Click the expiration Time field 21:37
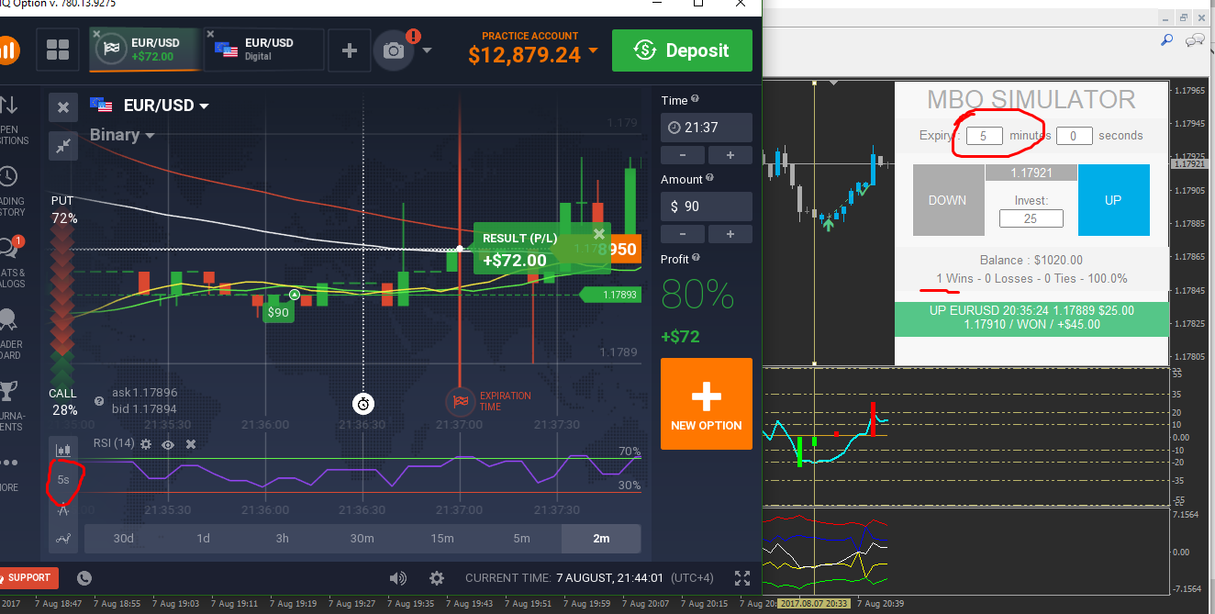 click(x=707, y=128)
